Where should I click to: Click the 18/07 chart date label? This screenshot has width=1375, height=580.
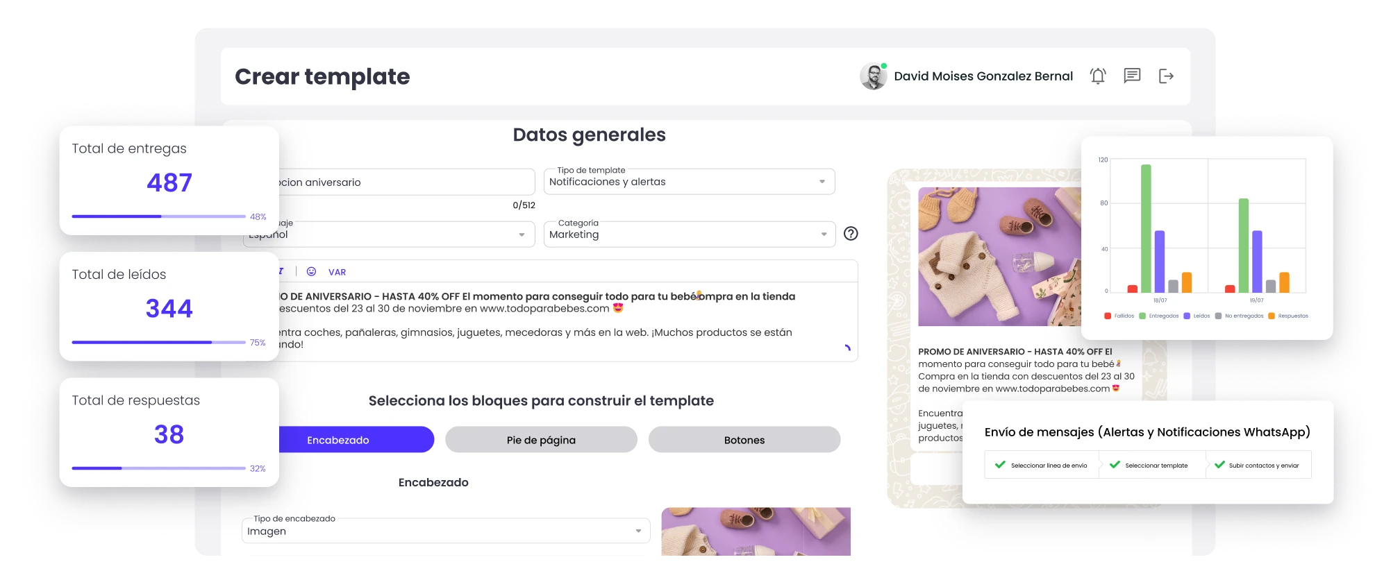tap(1160, 300)
